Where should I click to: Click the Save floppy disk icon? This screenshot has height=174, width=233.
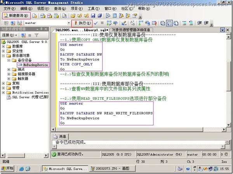pyautogui.click(x=93, y=16)
